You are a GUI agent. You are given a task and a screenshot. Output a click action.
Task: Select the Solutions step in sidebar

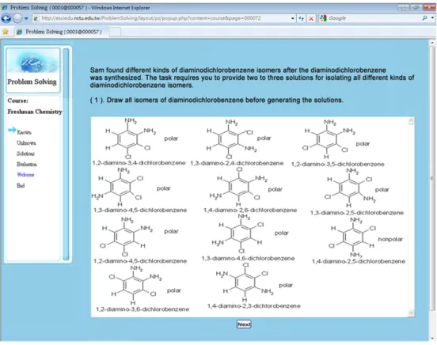[x=25, y=154]
